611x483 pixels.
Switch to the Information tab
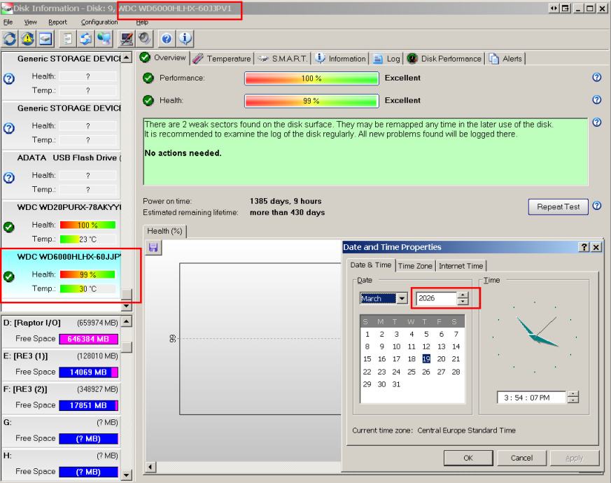(341, 59)
